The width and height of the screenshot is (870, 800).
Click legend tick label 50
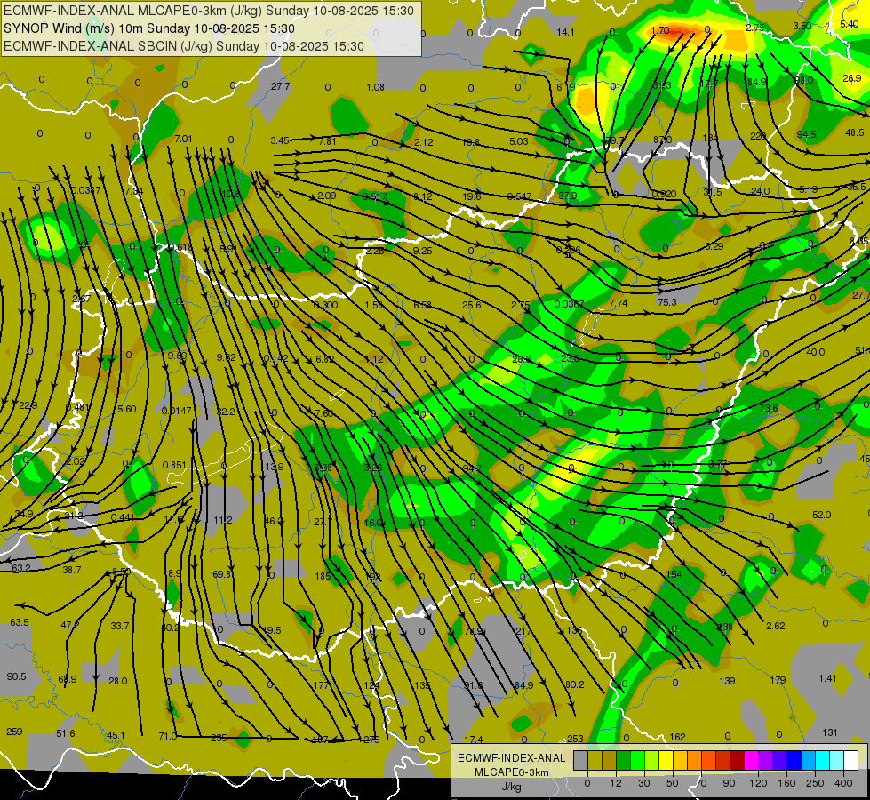click(x=673, y=783)
